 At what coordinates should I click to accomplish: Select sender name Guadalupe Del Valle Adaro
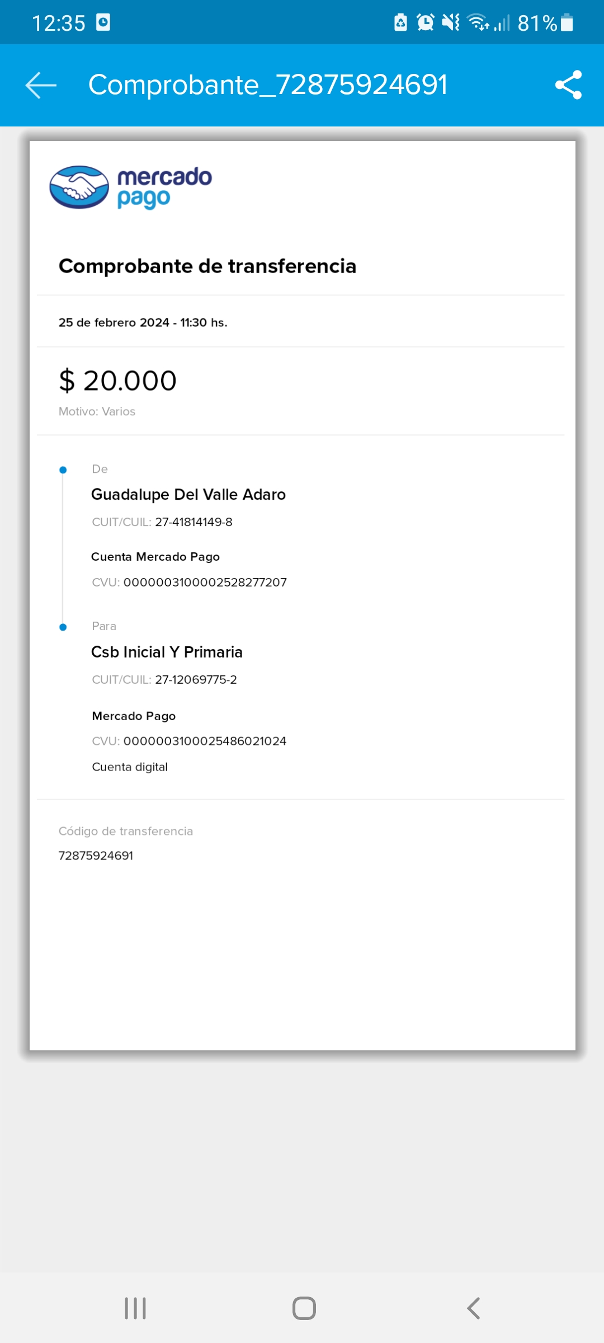click(x=188, y=495)
